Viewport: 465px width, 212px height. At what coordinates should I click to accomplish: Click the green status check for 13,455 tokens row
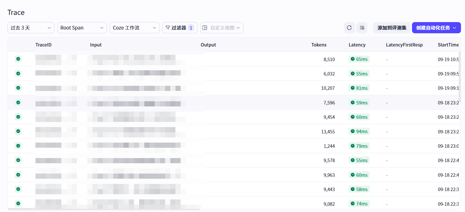pyautogui.click(x=18, y=131)
